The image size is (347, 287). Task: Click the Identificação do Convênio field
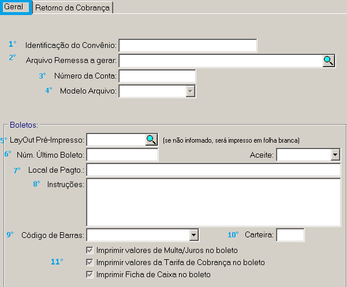(188, 45)
